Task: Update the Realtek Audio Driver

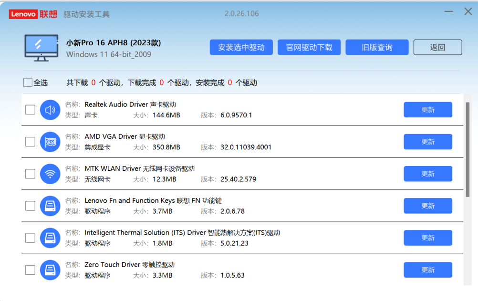Action: pos(428,110)
